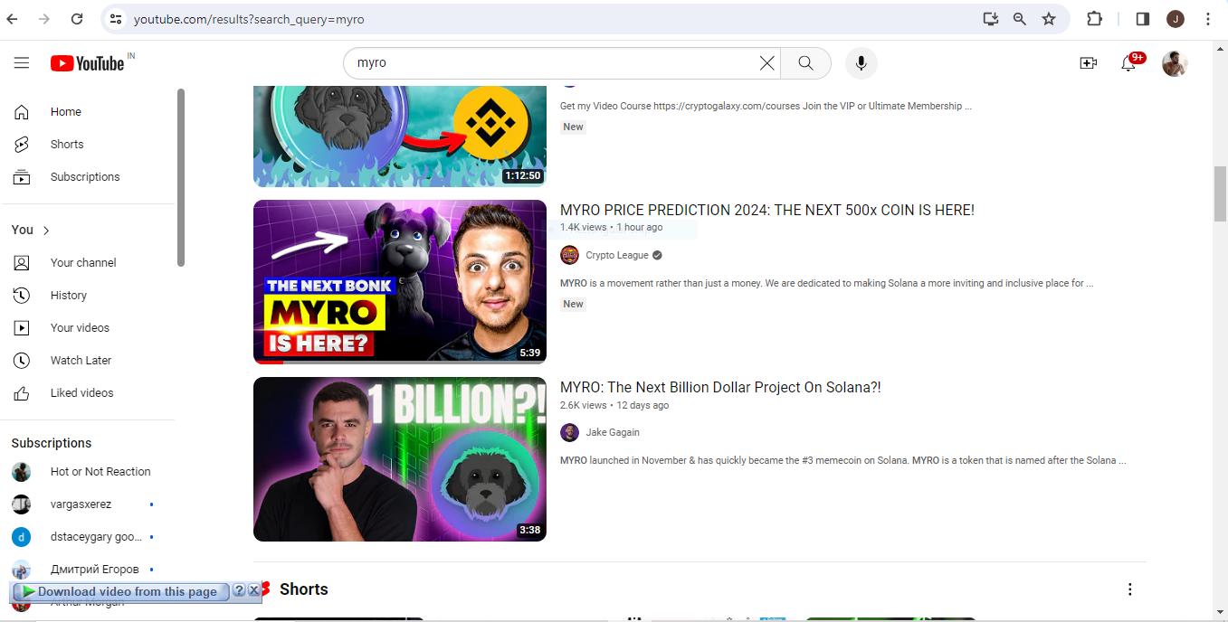Open MYRO PRICE PREDICTION 2024 video title
Viewport: 1228px width, 622px height.
coord(767,211)
